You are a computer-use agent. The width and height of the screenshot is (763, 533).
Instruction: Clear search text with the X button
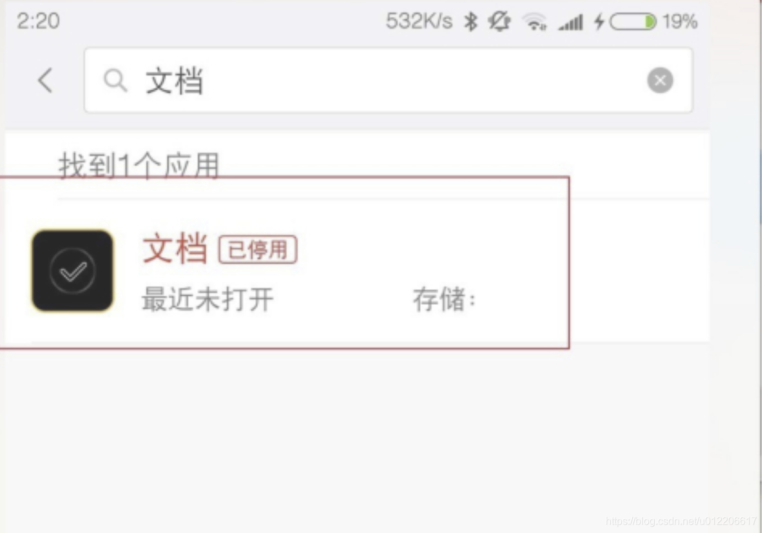(660, 81)
